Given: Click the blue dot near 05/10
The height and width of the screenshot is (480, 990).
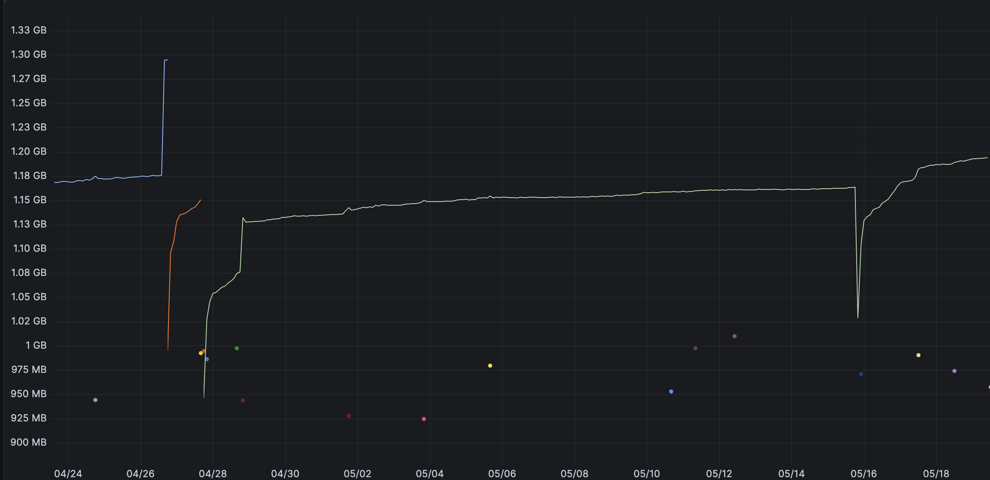Looking at the screenshot, I should click(671, 391).
